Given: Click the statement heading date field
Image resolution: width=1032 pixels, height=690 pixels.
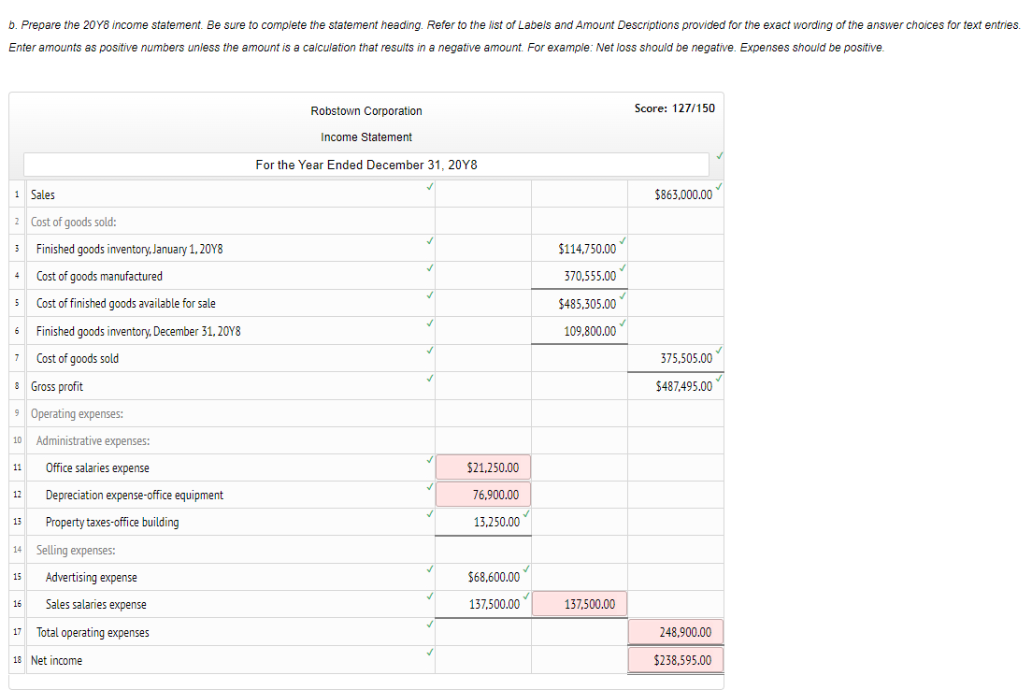Looking at the screenshot, I should (365, 165).
